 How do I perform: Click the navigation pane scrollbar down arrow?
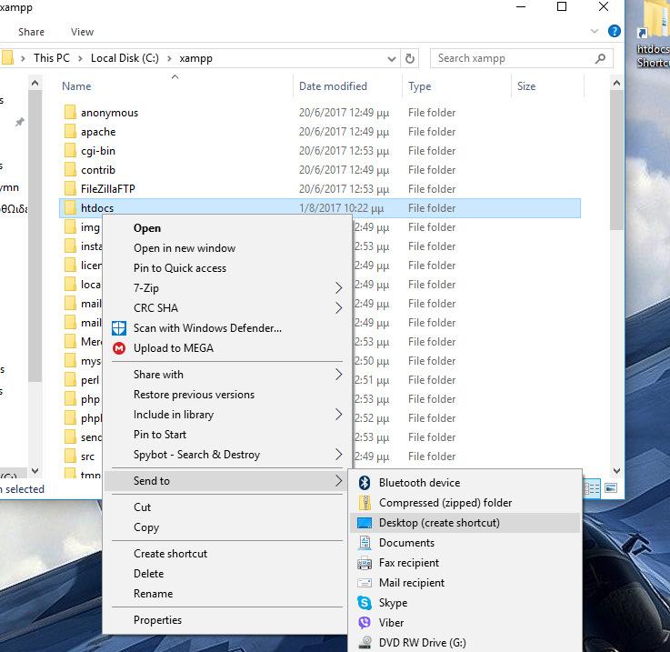click(x=35, y=471)
